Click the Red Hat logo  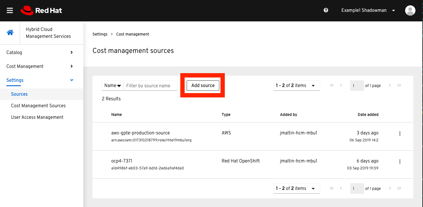point(41,10)
